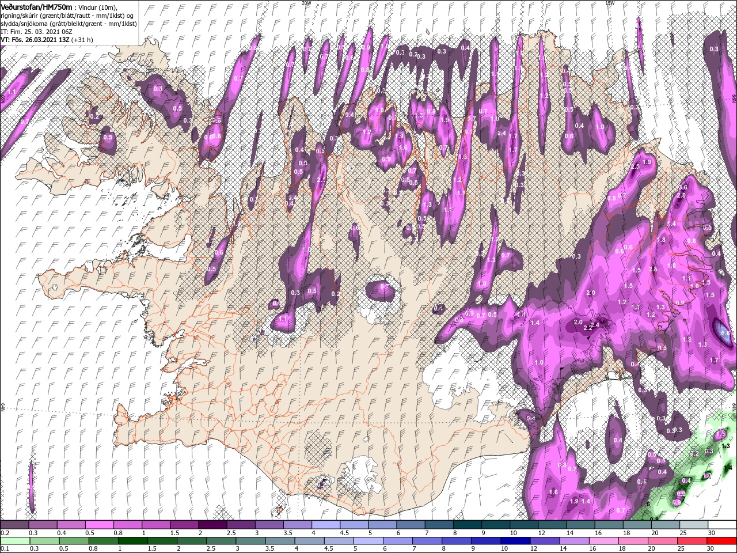
Task: Pick the bright pink top legend swatch starting at 0.5
Action: pos(100,525)
